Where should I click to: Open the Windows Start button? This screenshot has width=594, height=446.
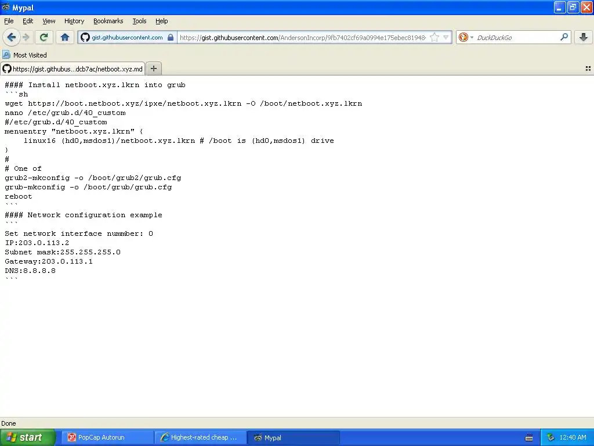[x=27, y=437]
